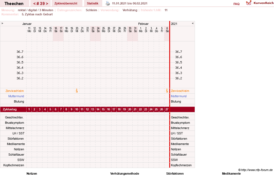The width and height of the screenshot is (274, 190).
Task: Select cycle day 1 in Zyklustag row
Action: (29, 110)
